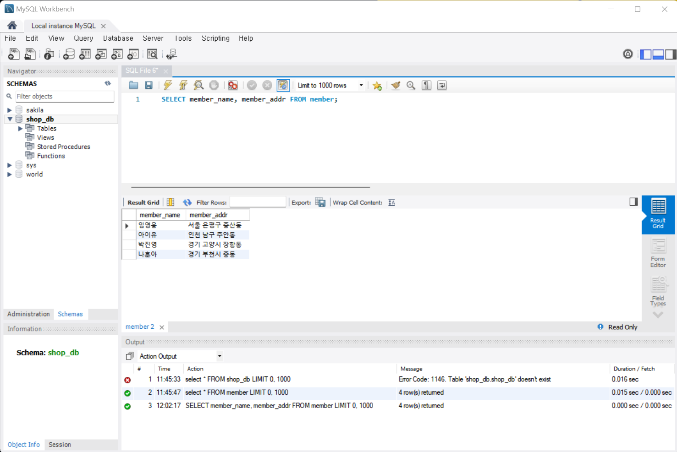Rollback the current transaction

(x=267, y=85)
